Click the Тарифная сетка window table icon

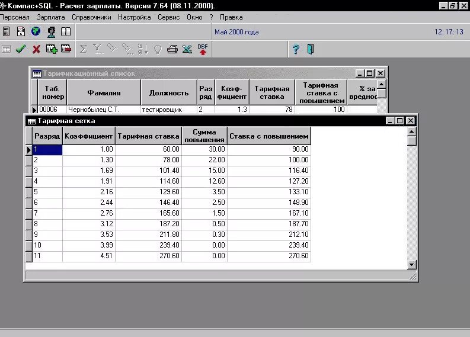[x=31, y=121]
